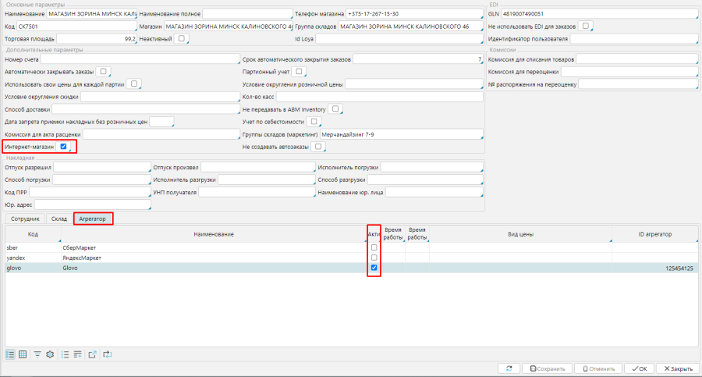
Task: Click the refresh arrows button at bottom
Action: tap(509, 369)
